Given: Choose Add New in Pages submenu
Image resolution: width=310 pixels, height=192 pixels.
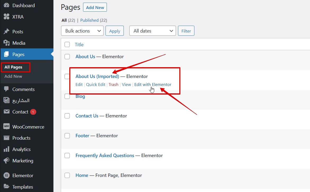Looking at the screenshot, I should (x=13, y=76).
